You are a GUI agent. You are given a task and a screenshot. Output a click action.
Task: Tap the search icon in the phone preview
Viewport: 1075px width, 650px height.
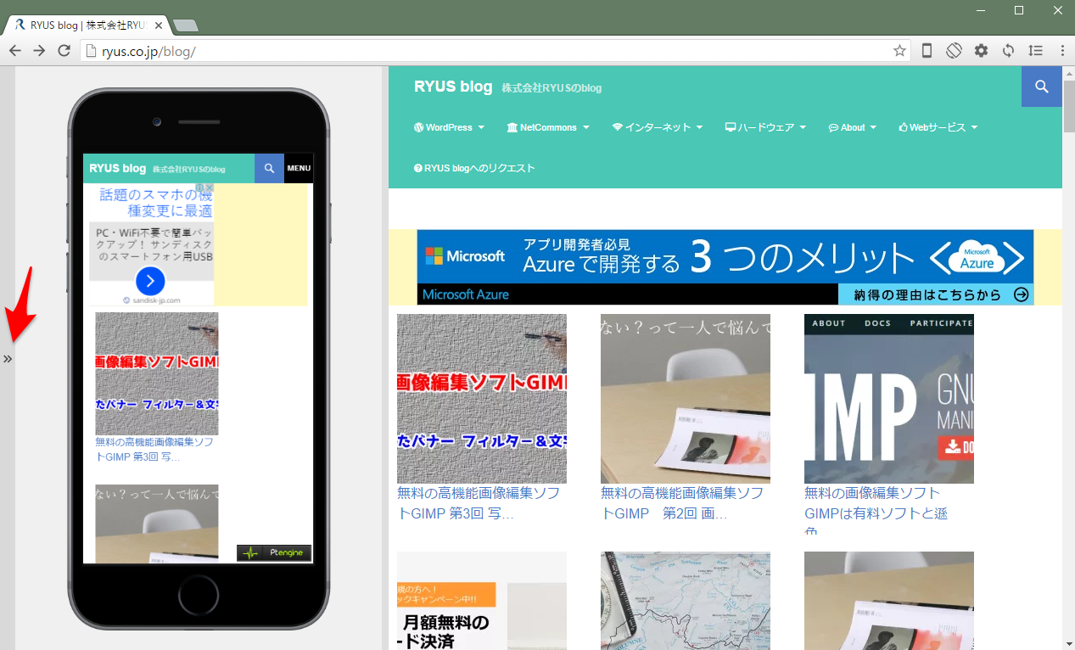[x=269, y=168]
